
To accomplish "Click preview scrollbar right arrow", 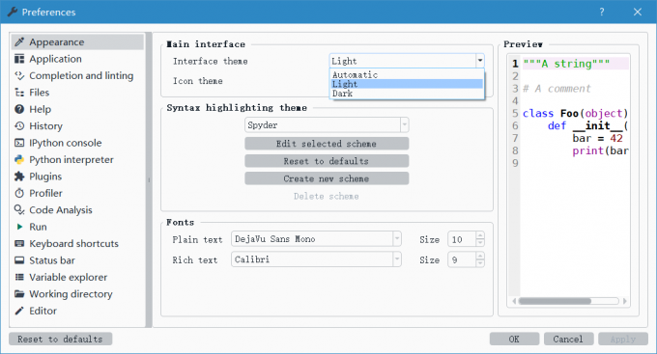I will click(625, 301).
